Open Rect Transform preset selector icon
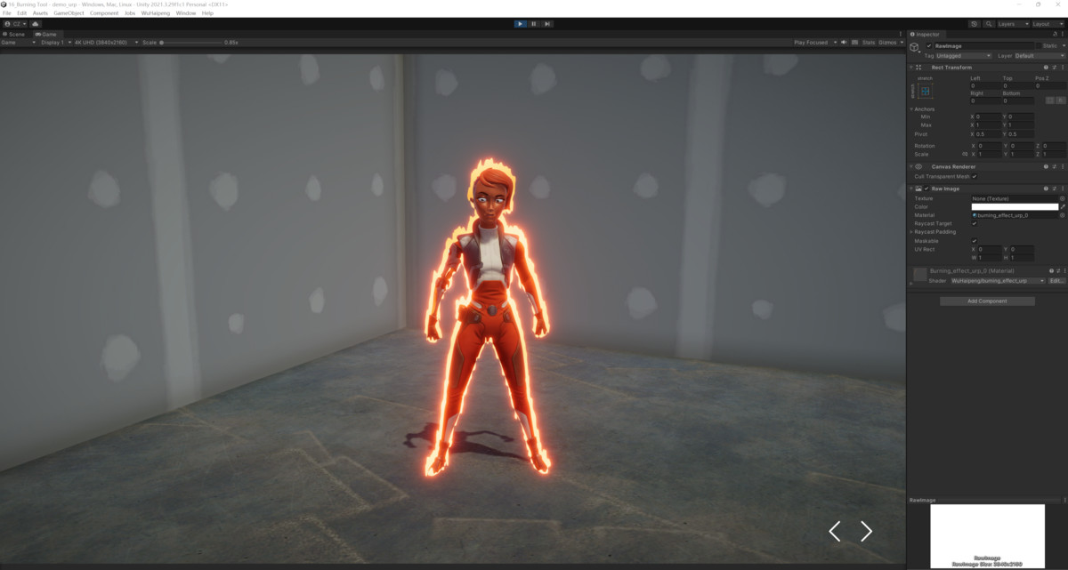 point(1055,68)
